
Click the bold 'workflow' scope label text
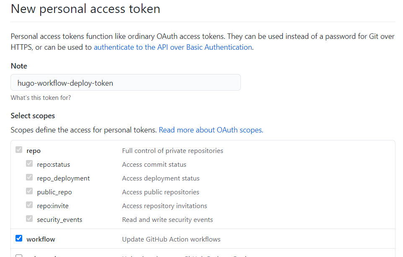pyautogui.click(x=41, y=239)
